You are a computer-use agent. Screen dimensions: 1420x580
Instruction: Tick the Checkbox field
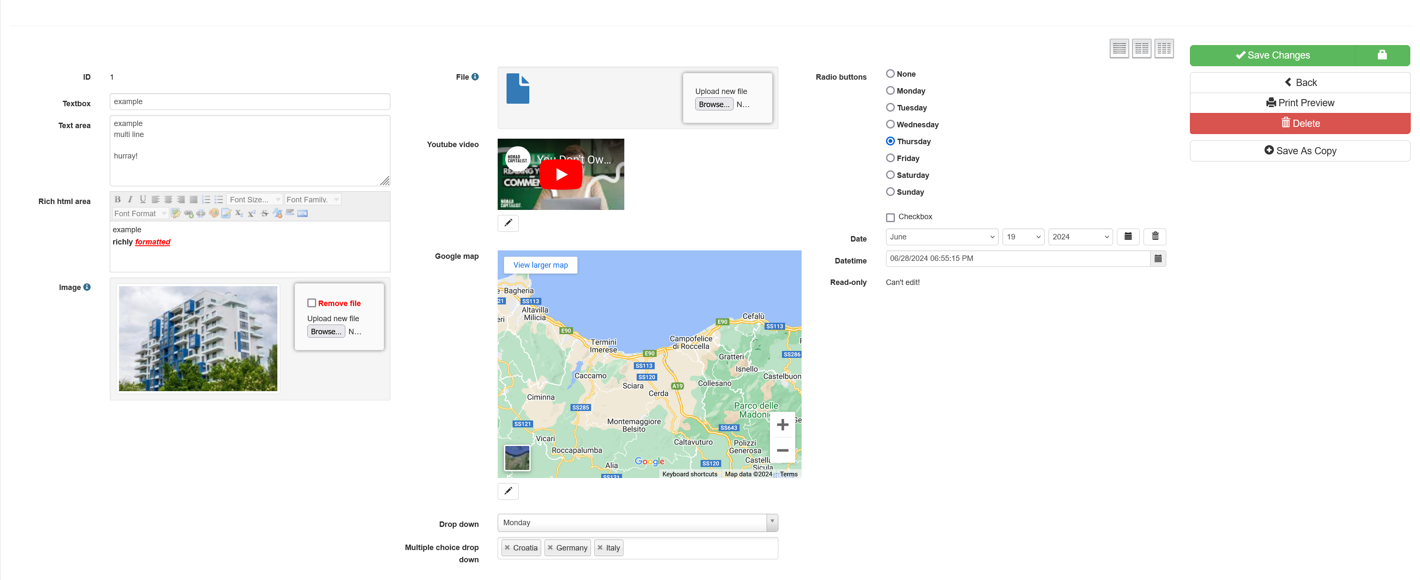890,217
